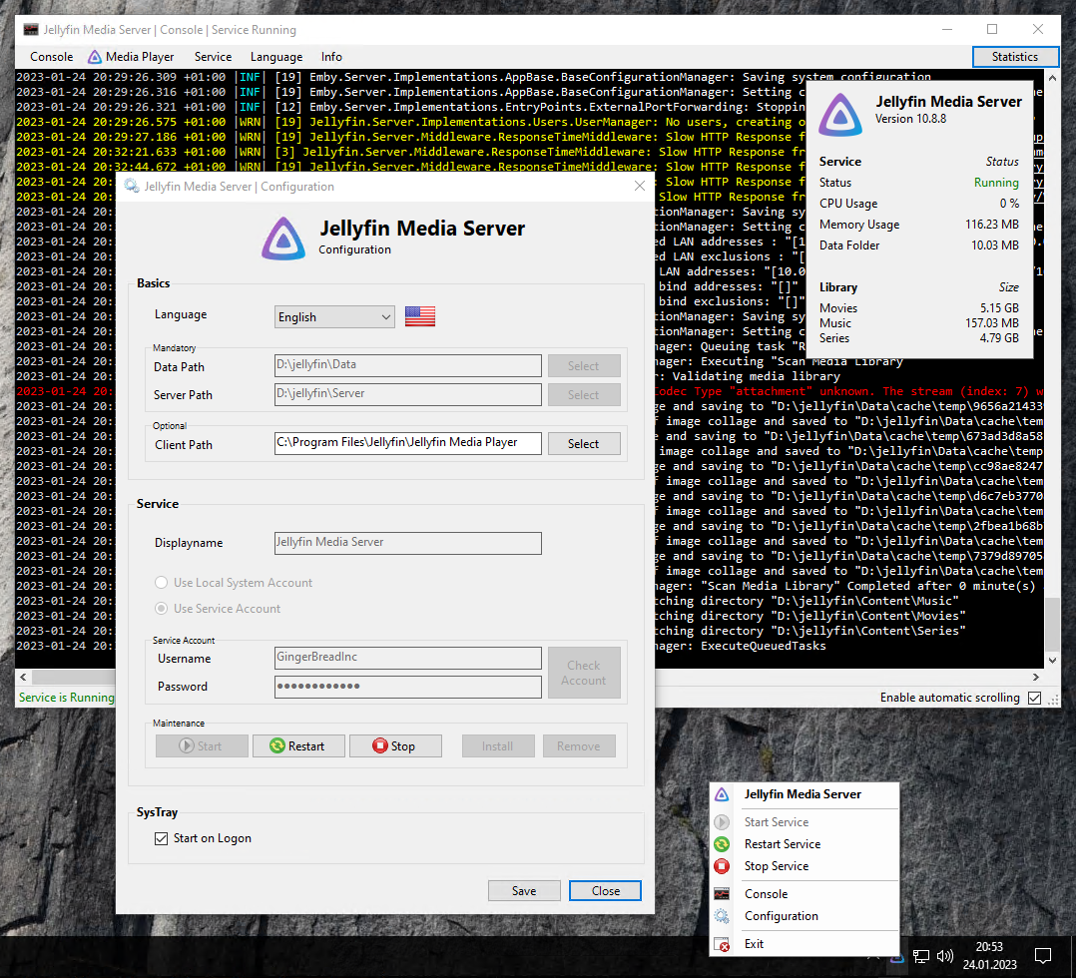
Task: Click the console window title bar icon
Action: coord(31,30)
